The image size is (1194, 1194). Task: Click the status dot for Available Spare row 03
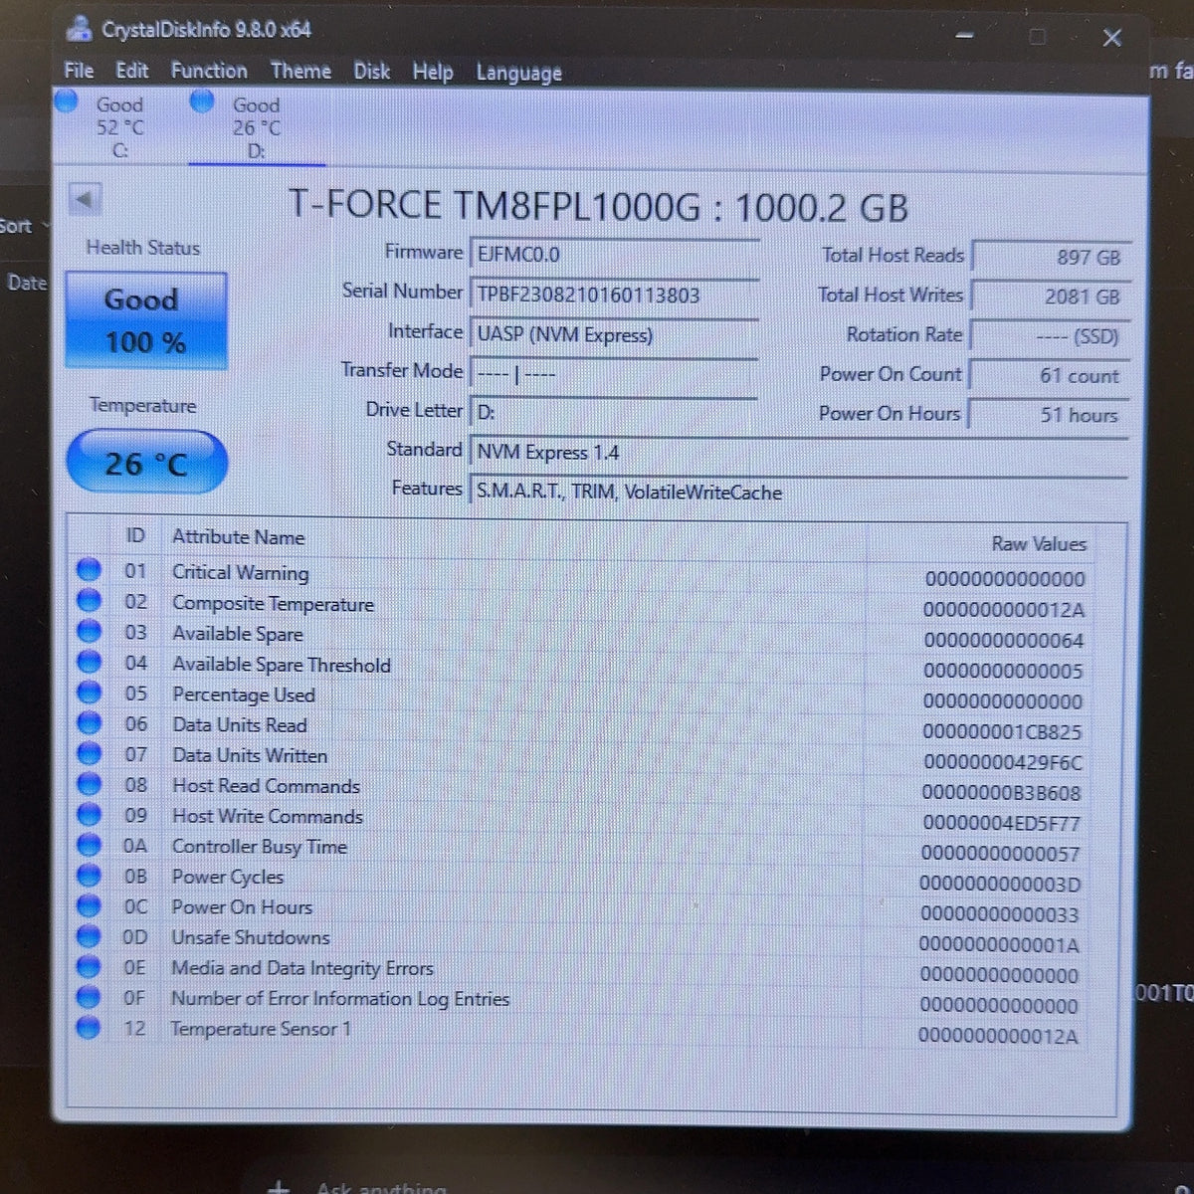(x=90, y=631)
